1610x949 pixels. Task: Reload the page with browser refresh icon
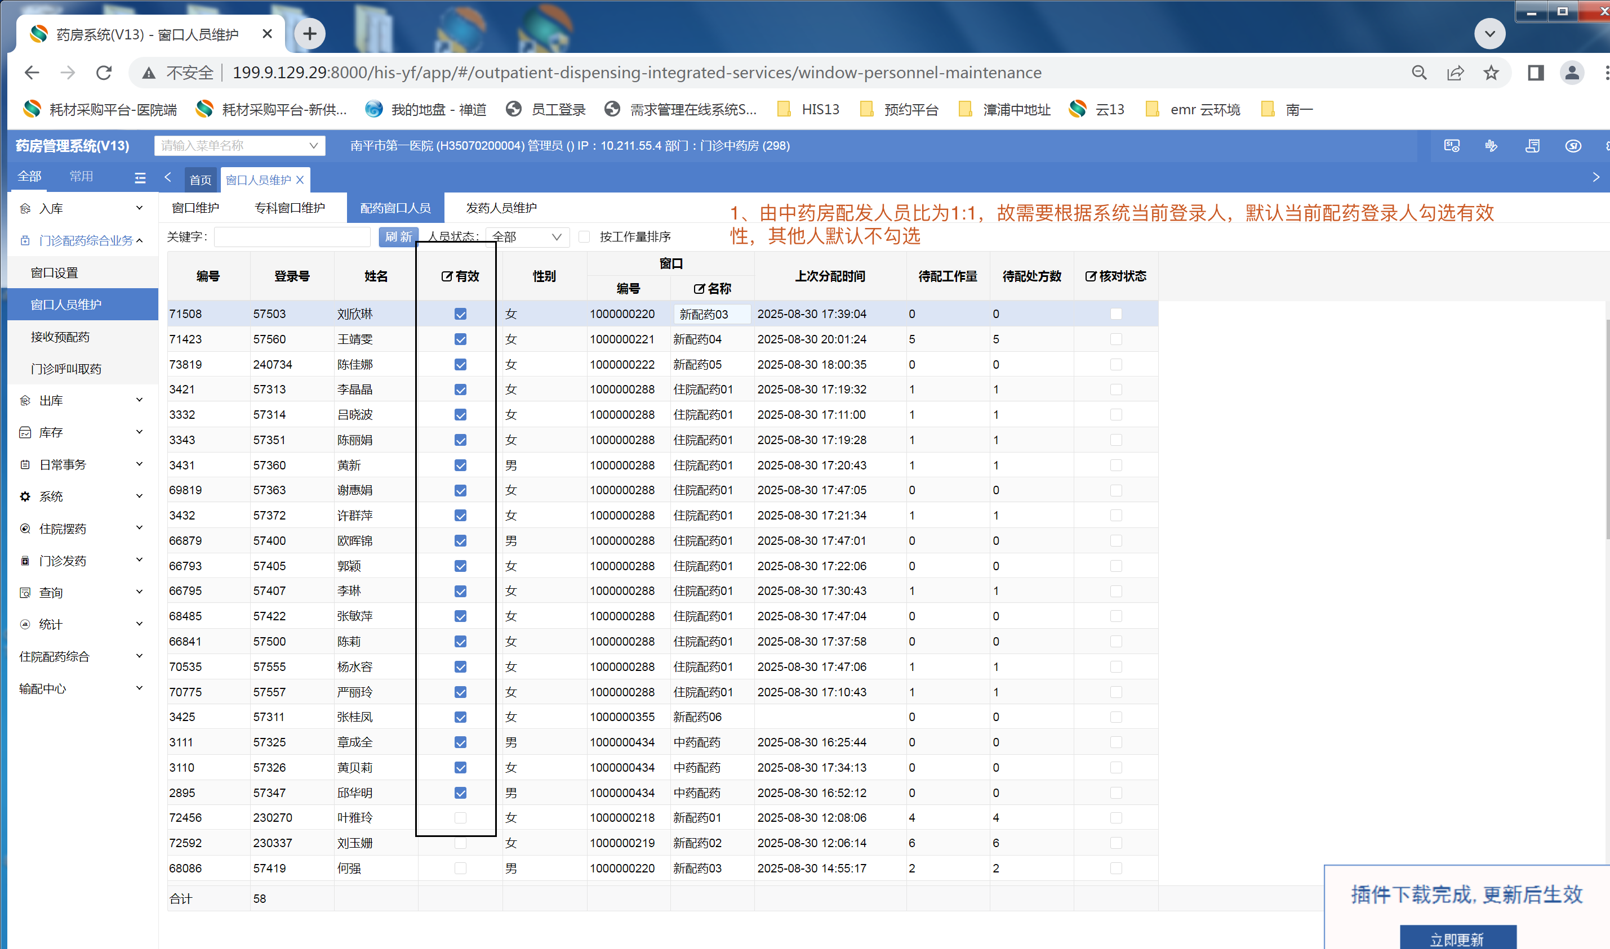click(104, 73)
